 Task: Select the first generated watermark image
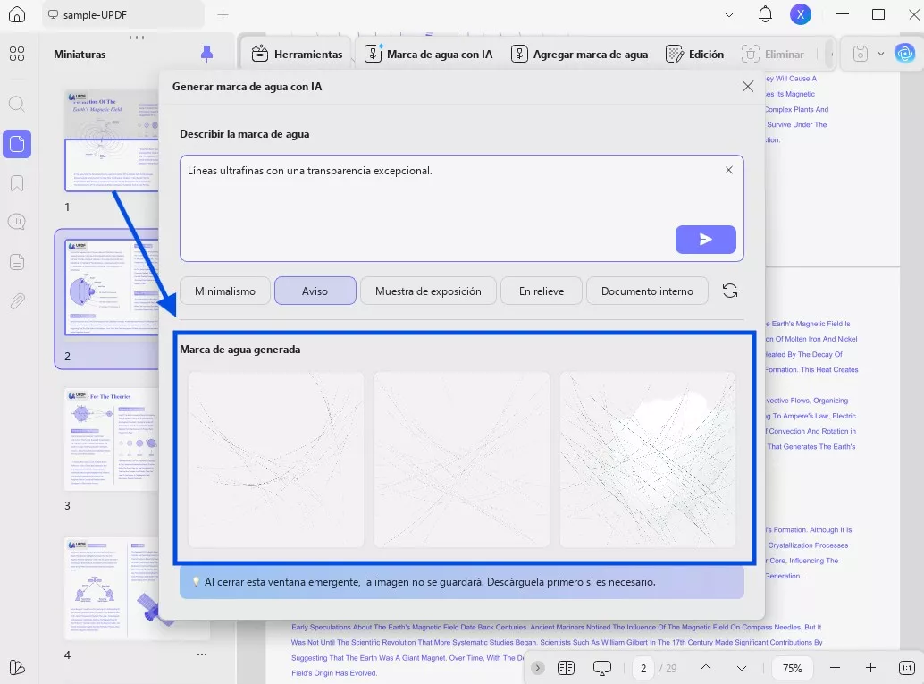pyautogui.click(x=276, y=460)
